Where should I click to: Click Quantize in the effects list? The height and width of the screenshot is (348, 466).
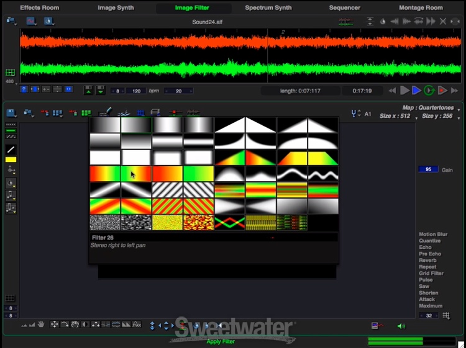pos(430,241)
